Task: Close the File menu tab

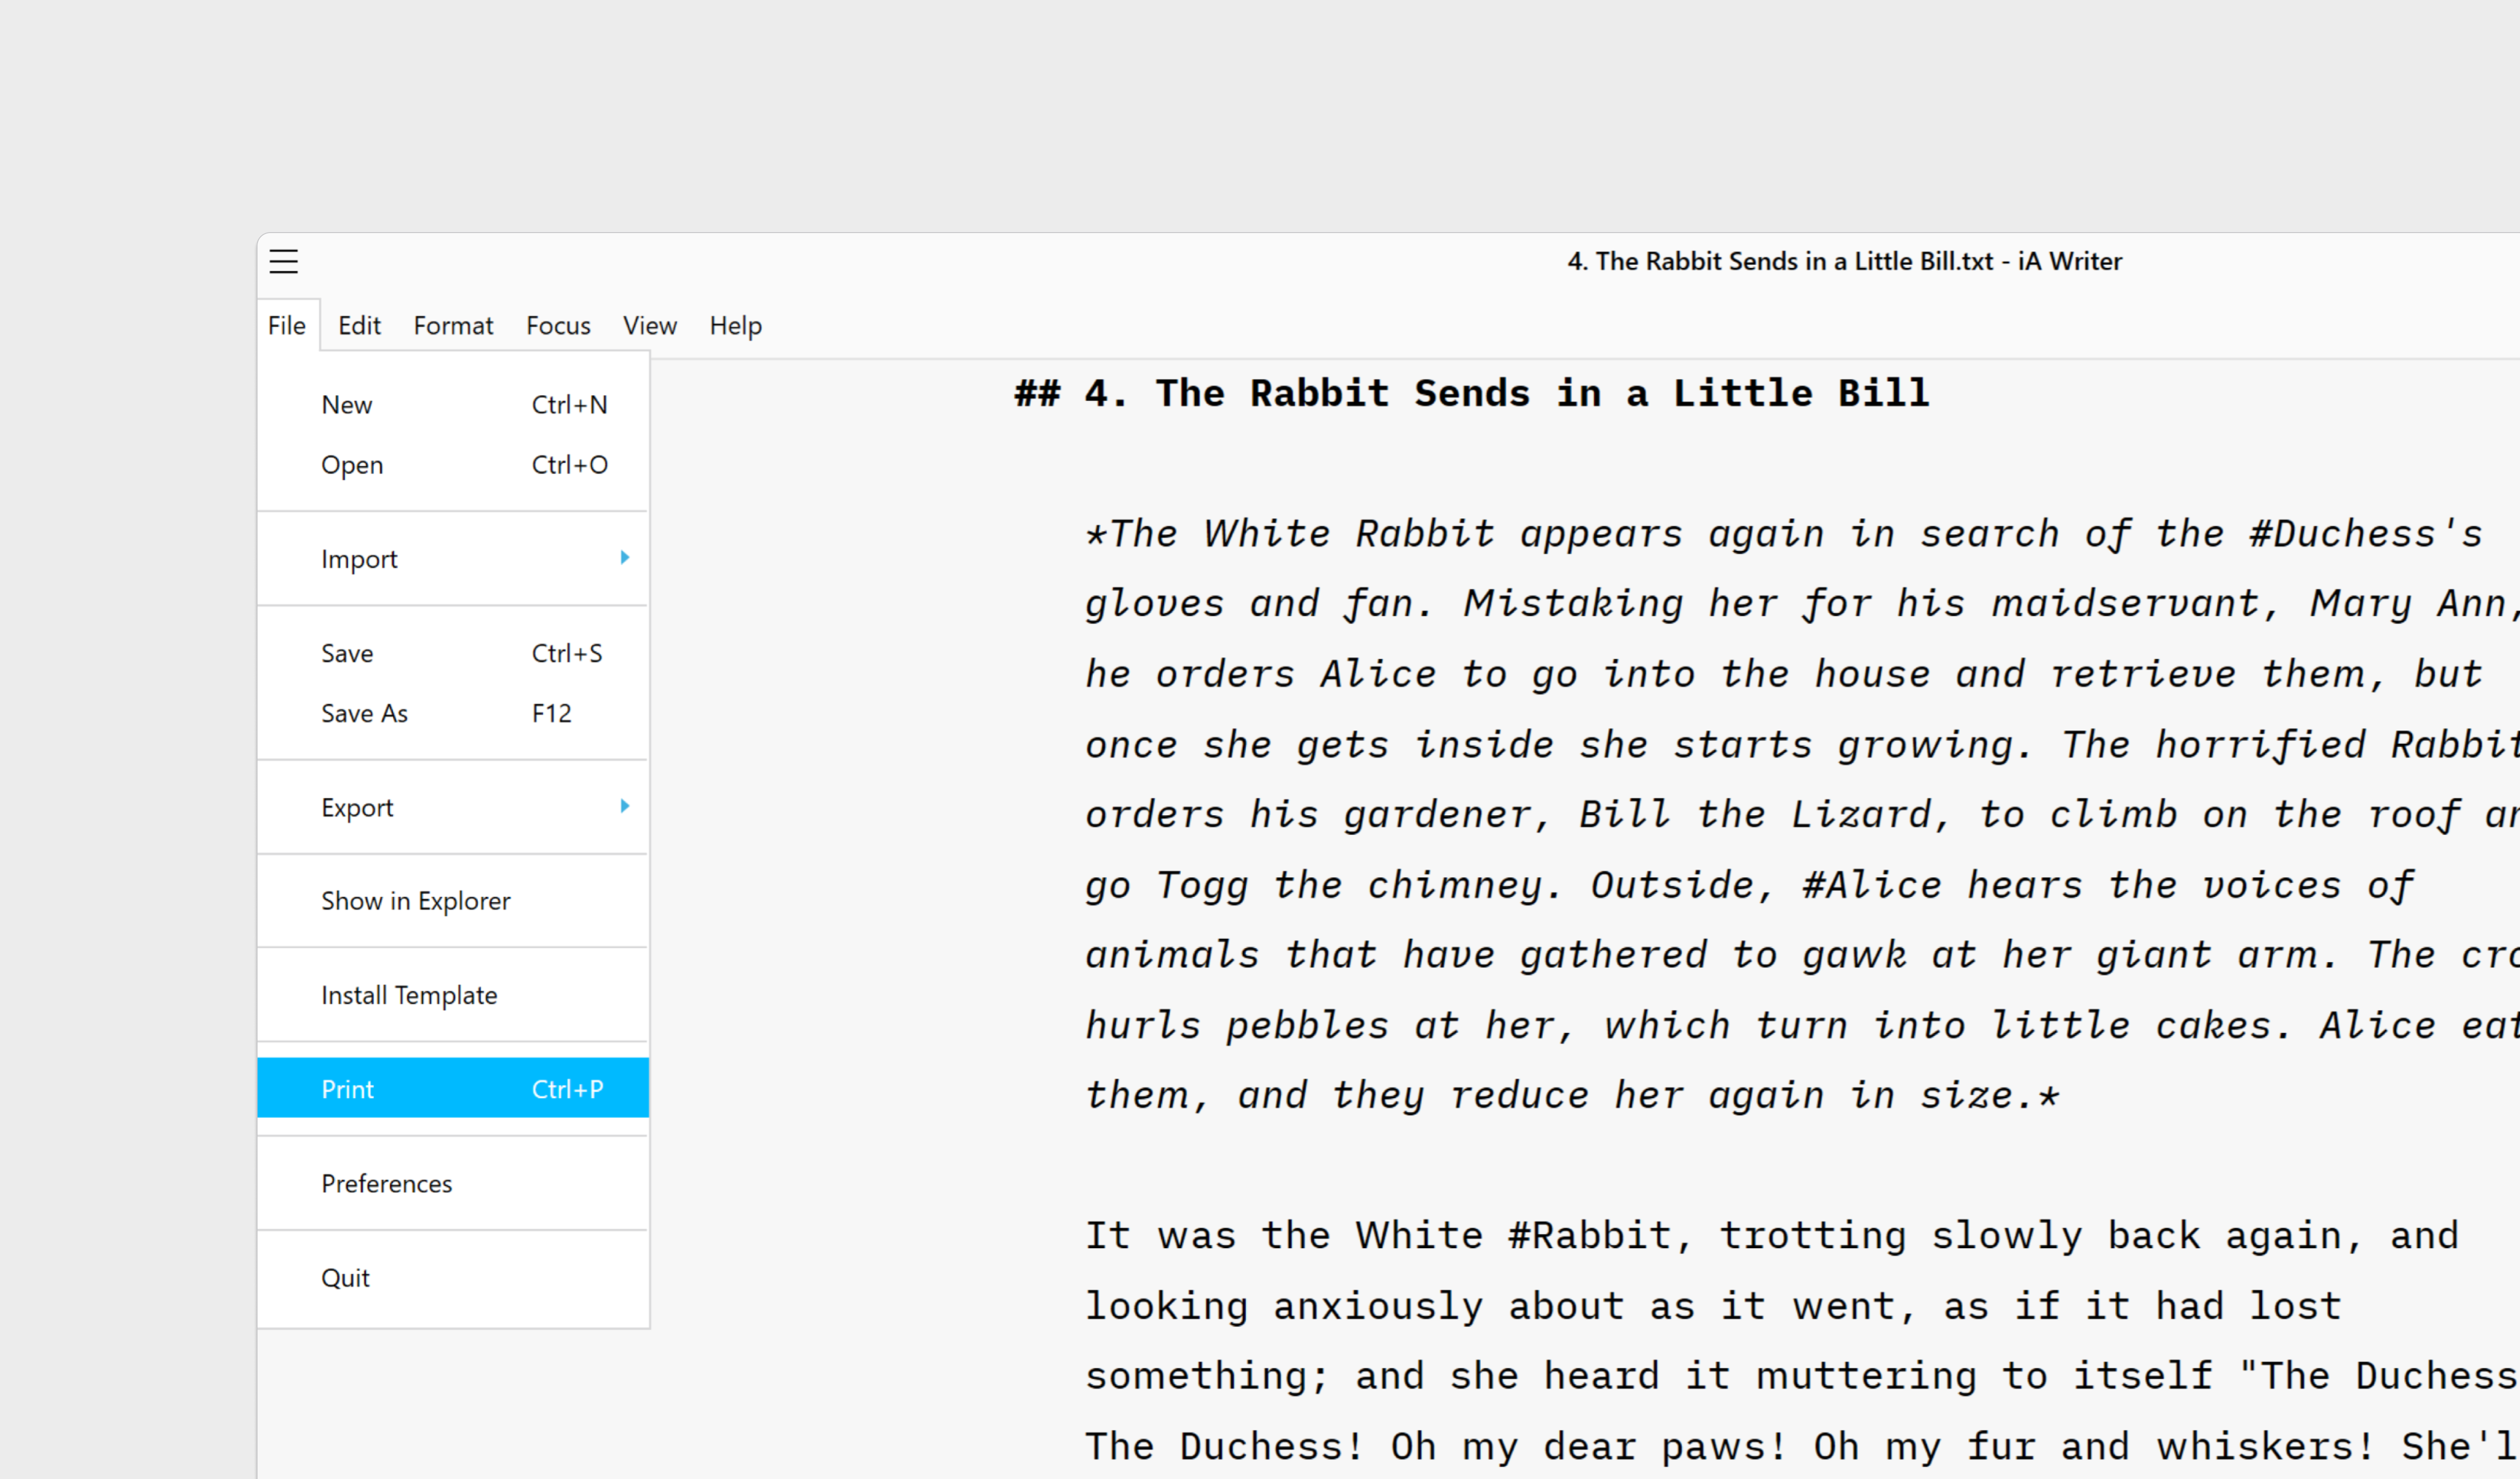Action: click(x=287, y=325)
